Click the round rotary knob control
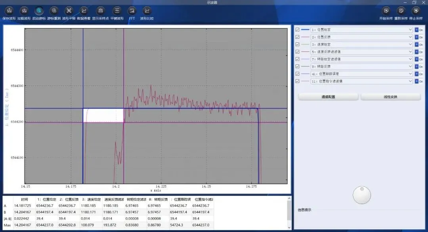The width and height of the screenshot is (428, 232). tap(362, 195)
